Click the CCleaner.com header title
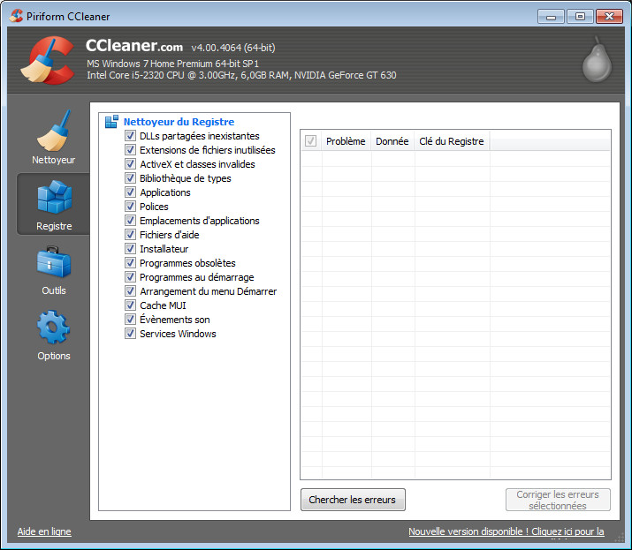The image size is (632, 550). click(134, 46)
